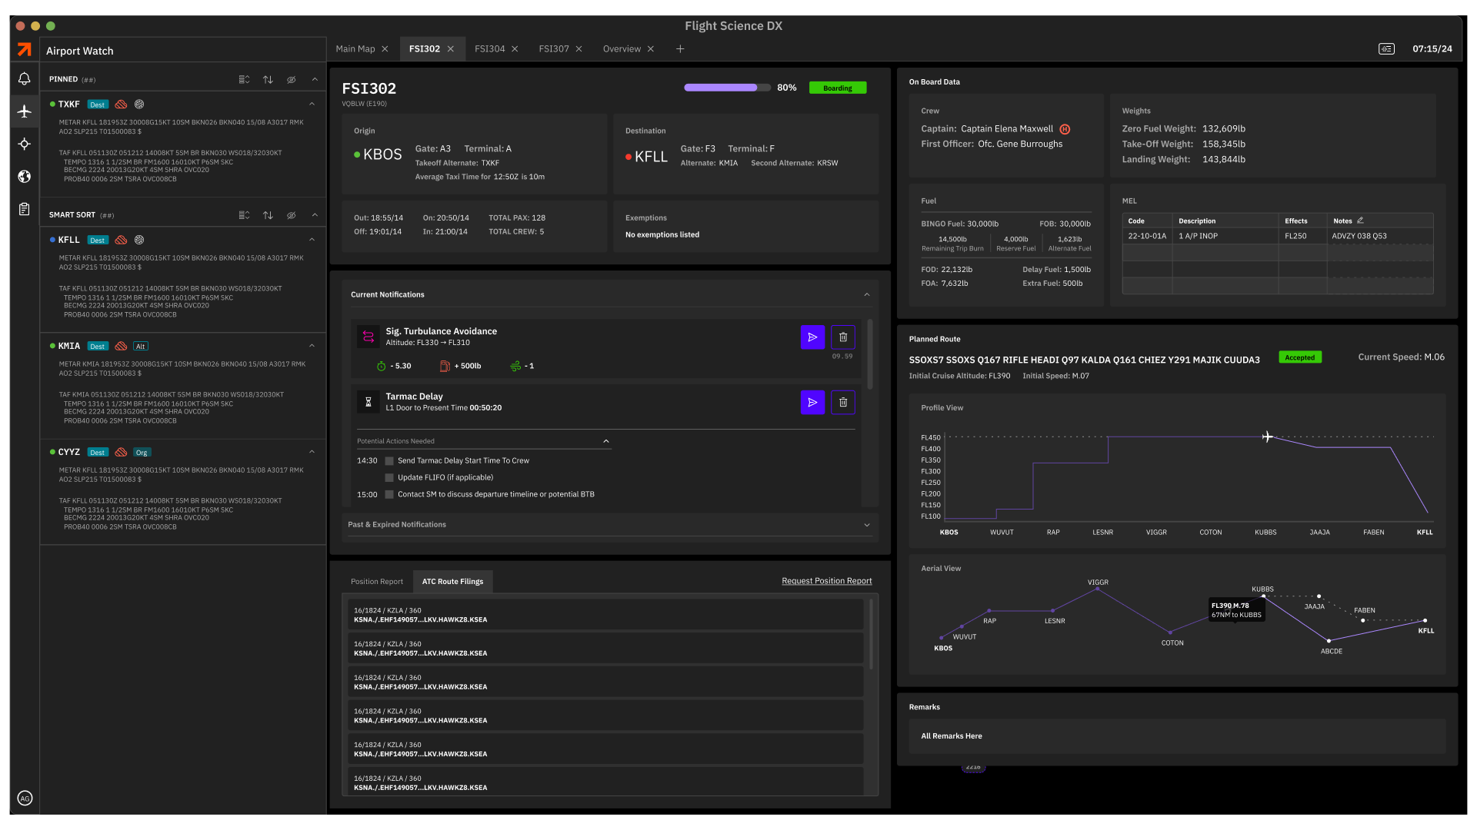The height and width of the screenshot is (830, 1477).
Task: Send the Sig. Turbulance Avoidance notification
Action: pos(812,337)
